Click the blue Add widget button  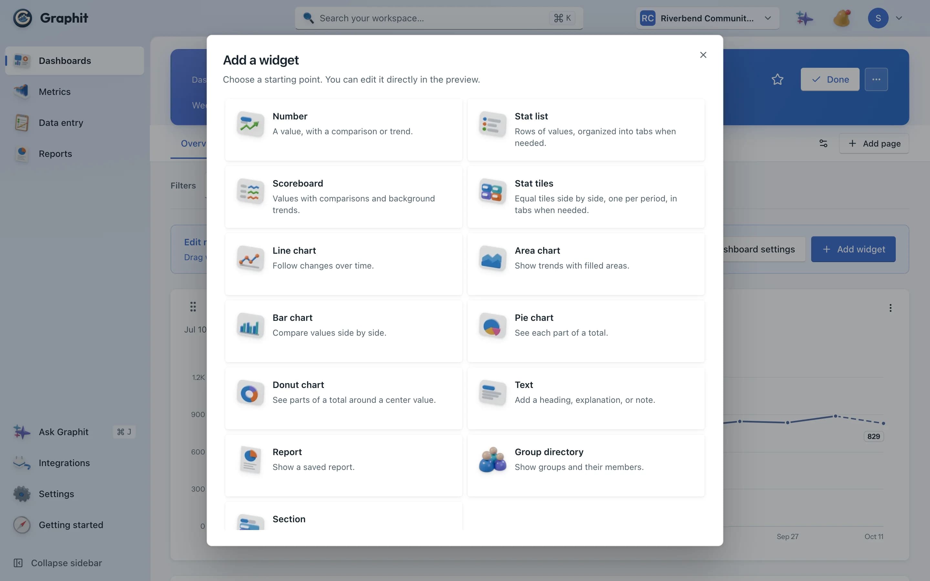pos(853,249)
